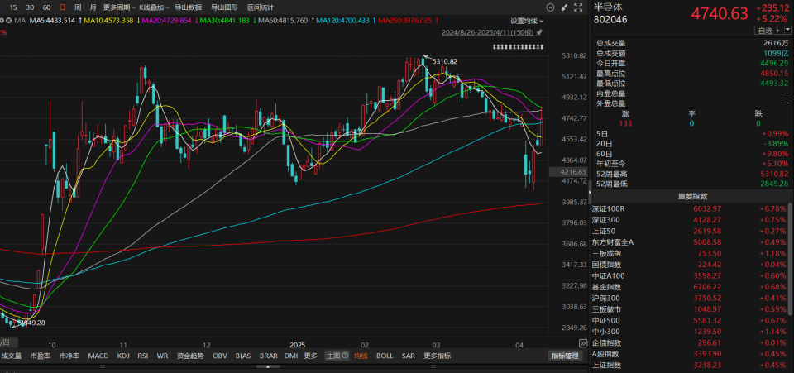Open 更多指标 main chart menu
The height and width of the screenshot is (373, 794).
(x=437, y=356)
